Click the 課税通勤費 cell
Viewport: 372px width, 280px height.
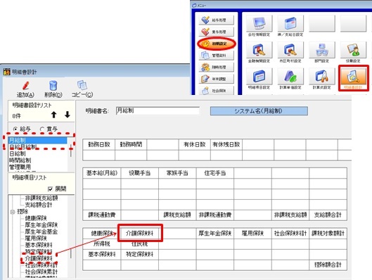coord(102,215)
